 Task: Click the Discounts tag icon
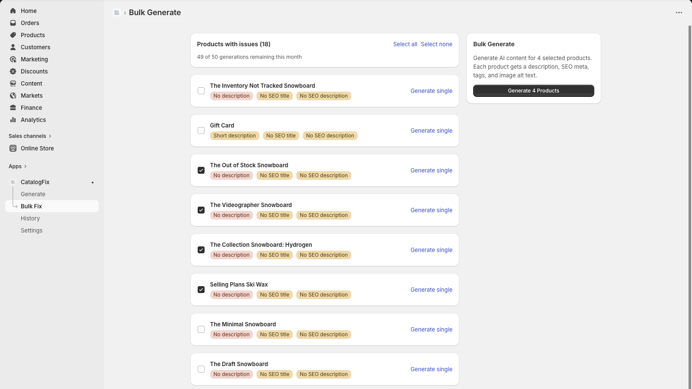13,71
